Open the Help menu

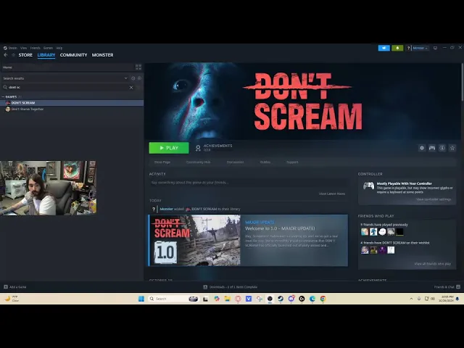pos(59,48)
